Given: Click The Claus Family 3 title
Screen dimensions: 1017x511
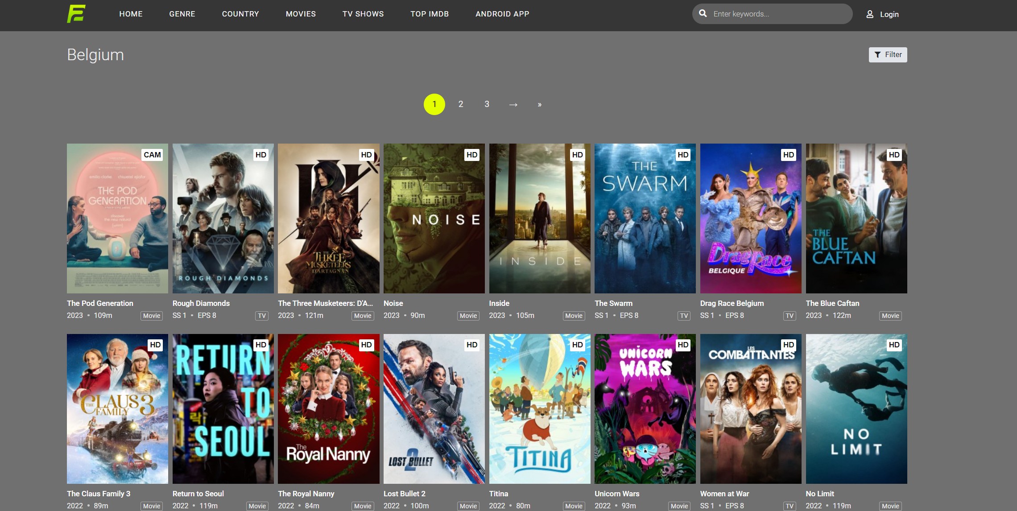Looking at the screenshot, I should (99, 494).
